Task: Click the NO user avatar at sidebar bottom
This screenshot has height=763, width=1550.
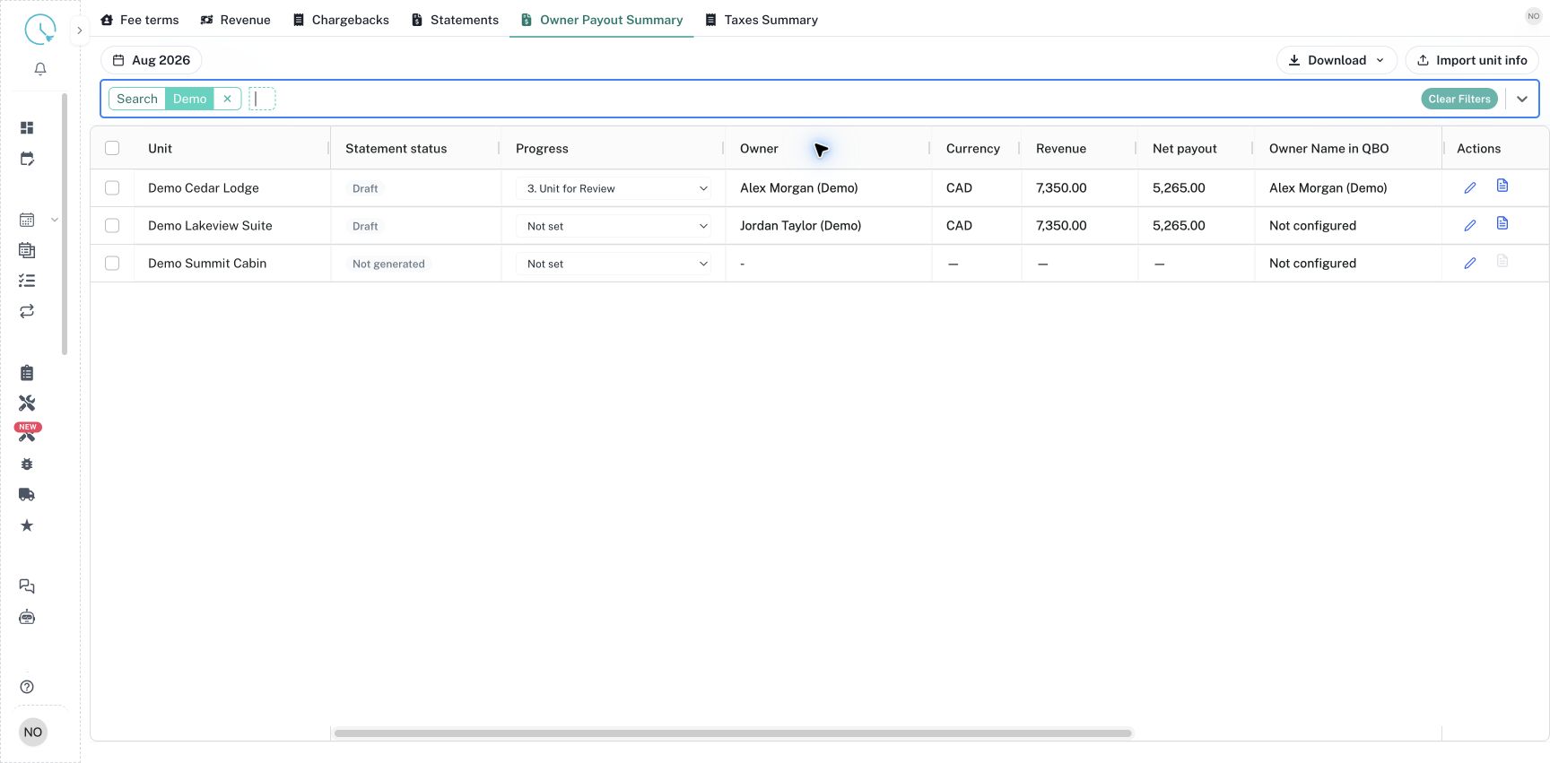Action: (x=33, y=733)
